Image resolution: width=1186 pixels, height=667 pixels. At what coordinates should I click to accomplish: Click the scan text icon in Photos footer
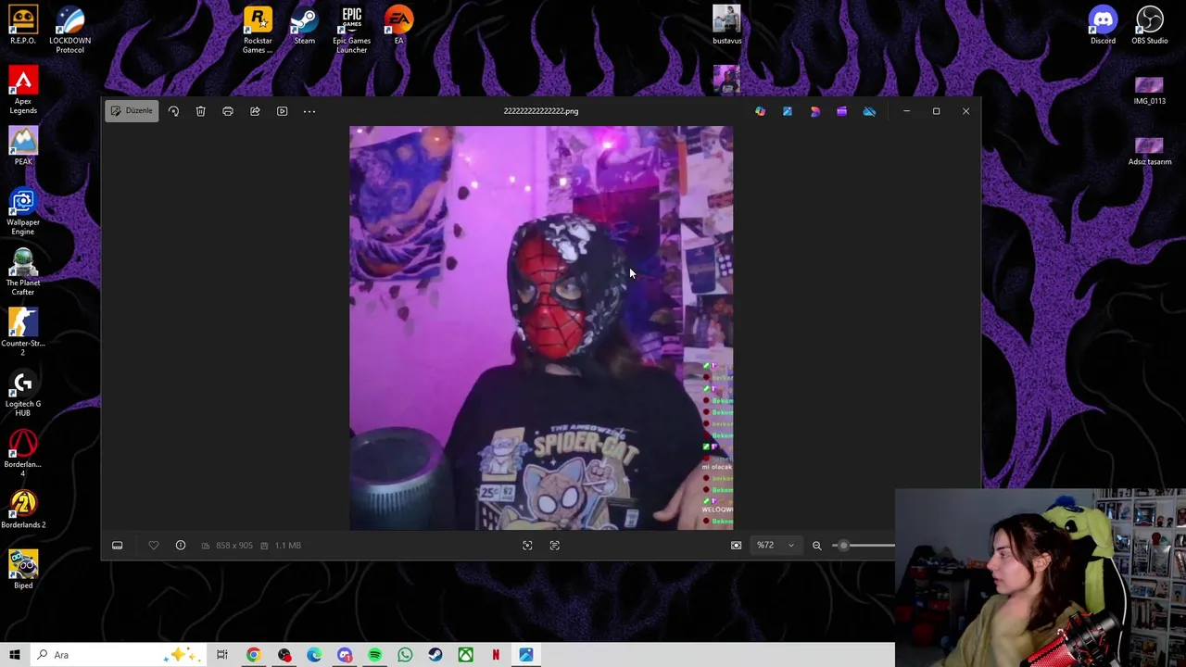click(555, 546)
